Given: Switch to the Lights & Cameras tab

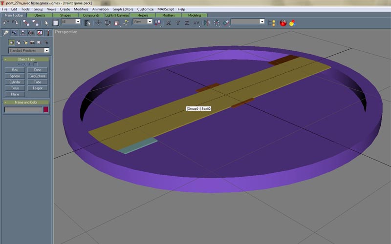Looking at the screenshot, I should tap(116, 15).
